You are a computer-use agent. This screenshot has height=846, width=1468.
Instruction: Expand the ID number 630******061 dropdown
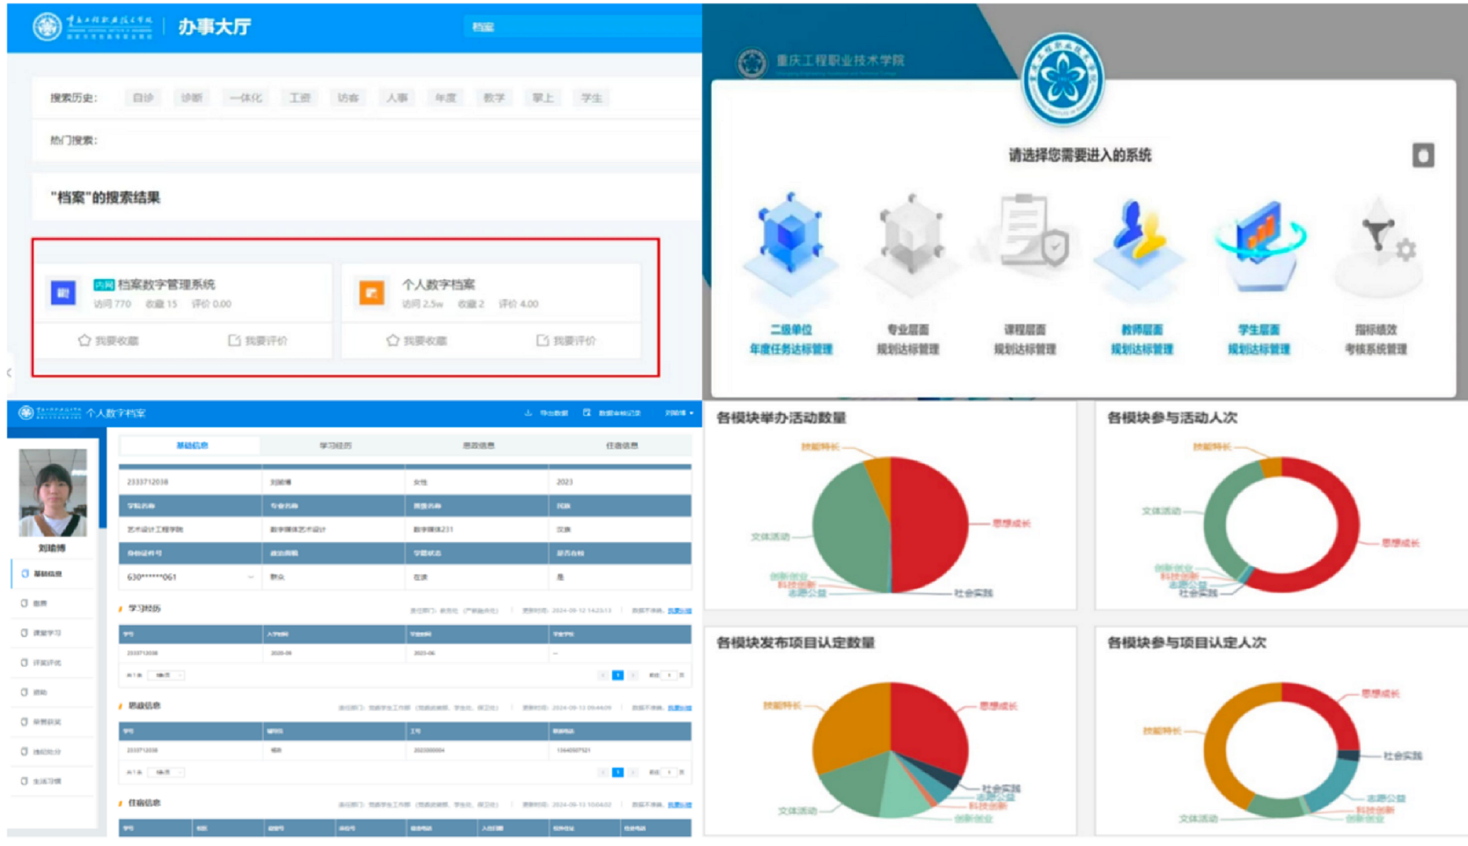click(251, 577)
